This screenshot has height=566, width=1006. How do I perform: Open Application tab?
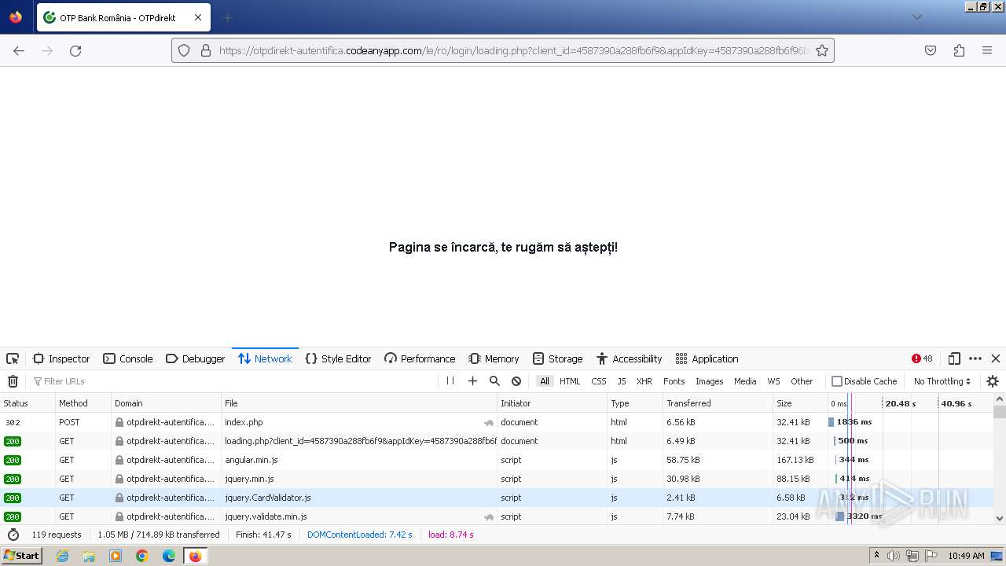pyautogui.click(x=707, y=358)
